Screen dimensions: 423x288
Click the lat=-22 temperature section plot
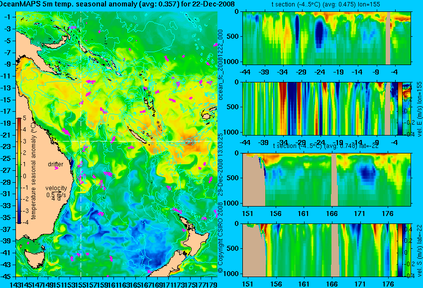pos(326,180)
